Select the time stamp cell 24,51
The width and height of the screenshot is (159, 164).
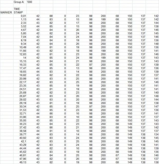click(x=20, y=89)
